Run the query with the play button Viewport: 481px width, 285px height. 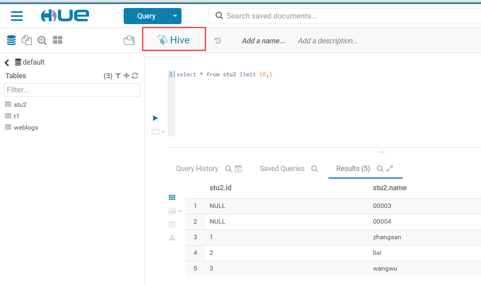coord(155,118)
